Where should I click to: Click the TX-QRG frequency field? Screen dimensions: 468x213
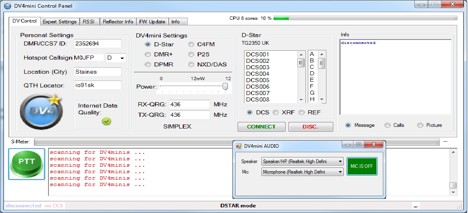pos(190,115)
